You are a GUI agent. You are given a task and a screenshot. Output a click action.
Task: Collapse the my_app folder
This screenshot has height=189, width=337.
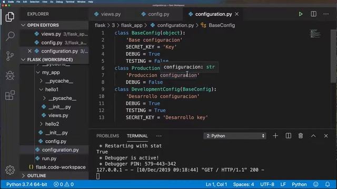[38, 72]
